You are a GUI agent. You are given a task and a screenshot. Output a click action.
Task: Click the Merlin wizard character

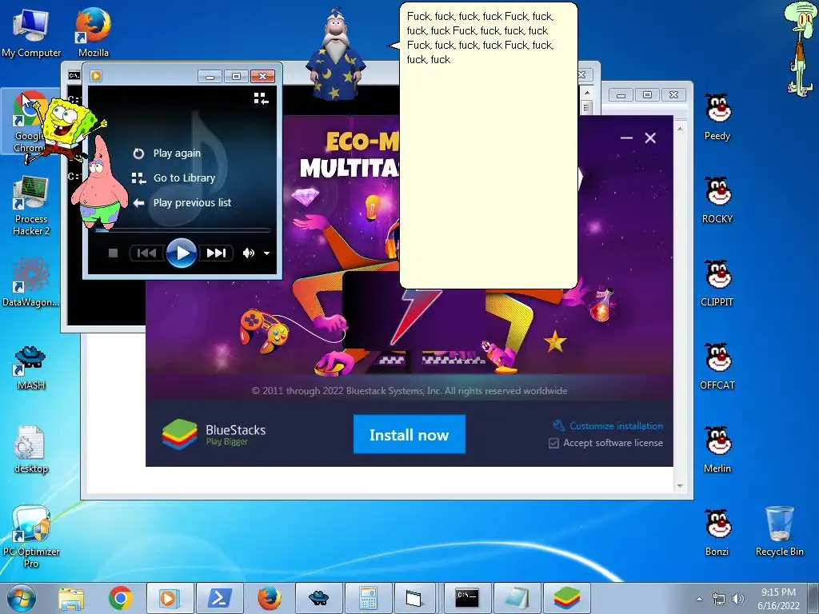(336, 54)
